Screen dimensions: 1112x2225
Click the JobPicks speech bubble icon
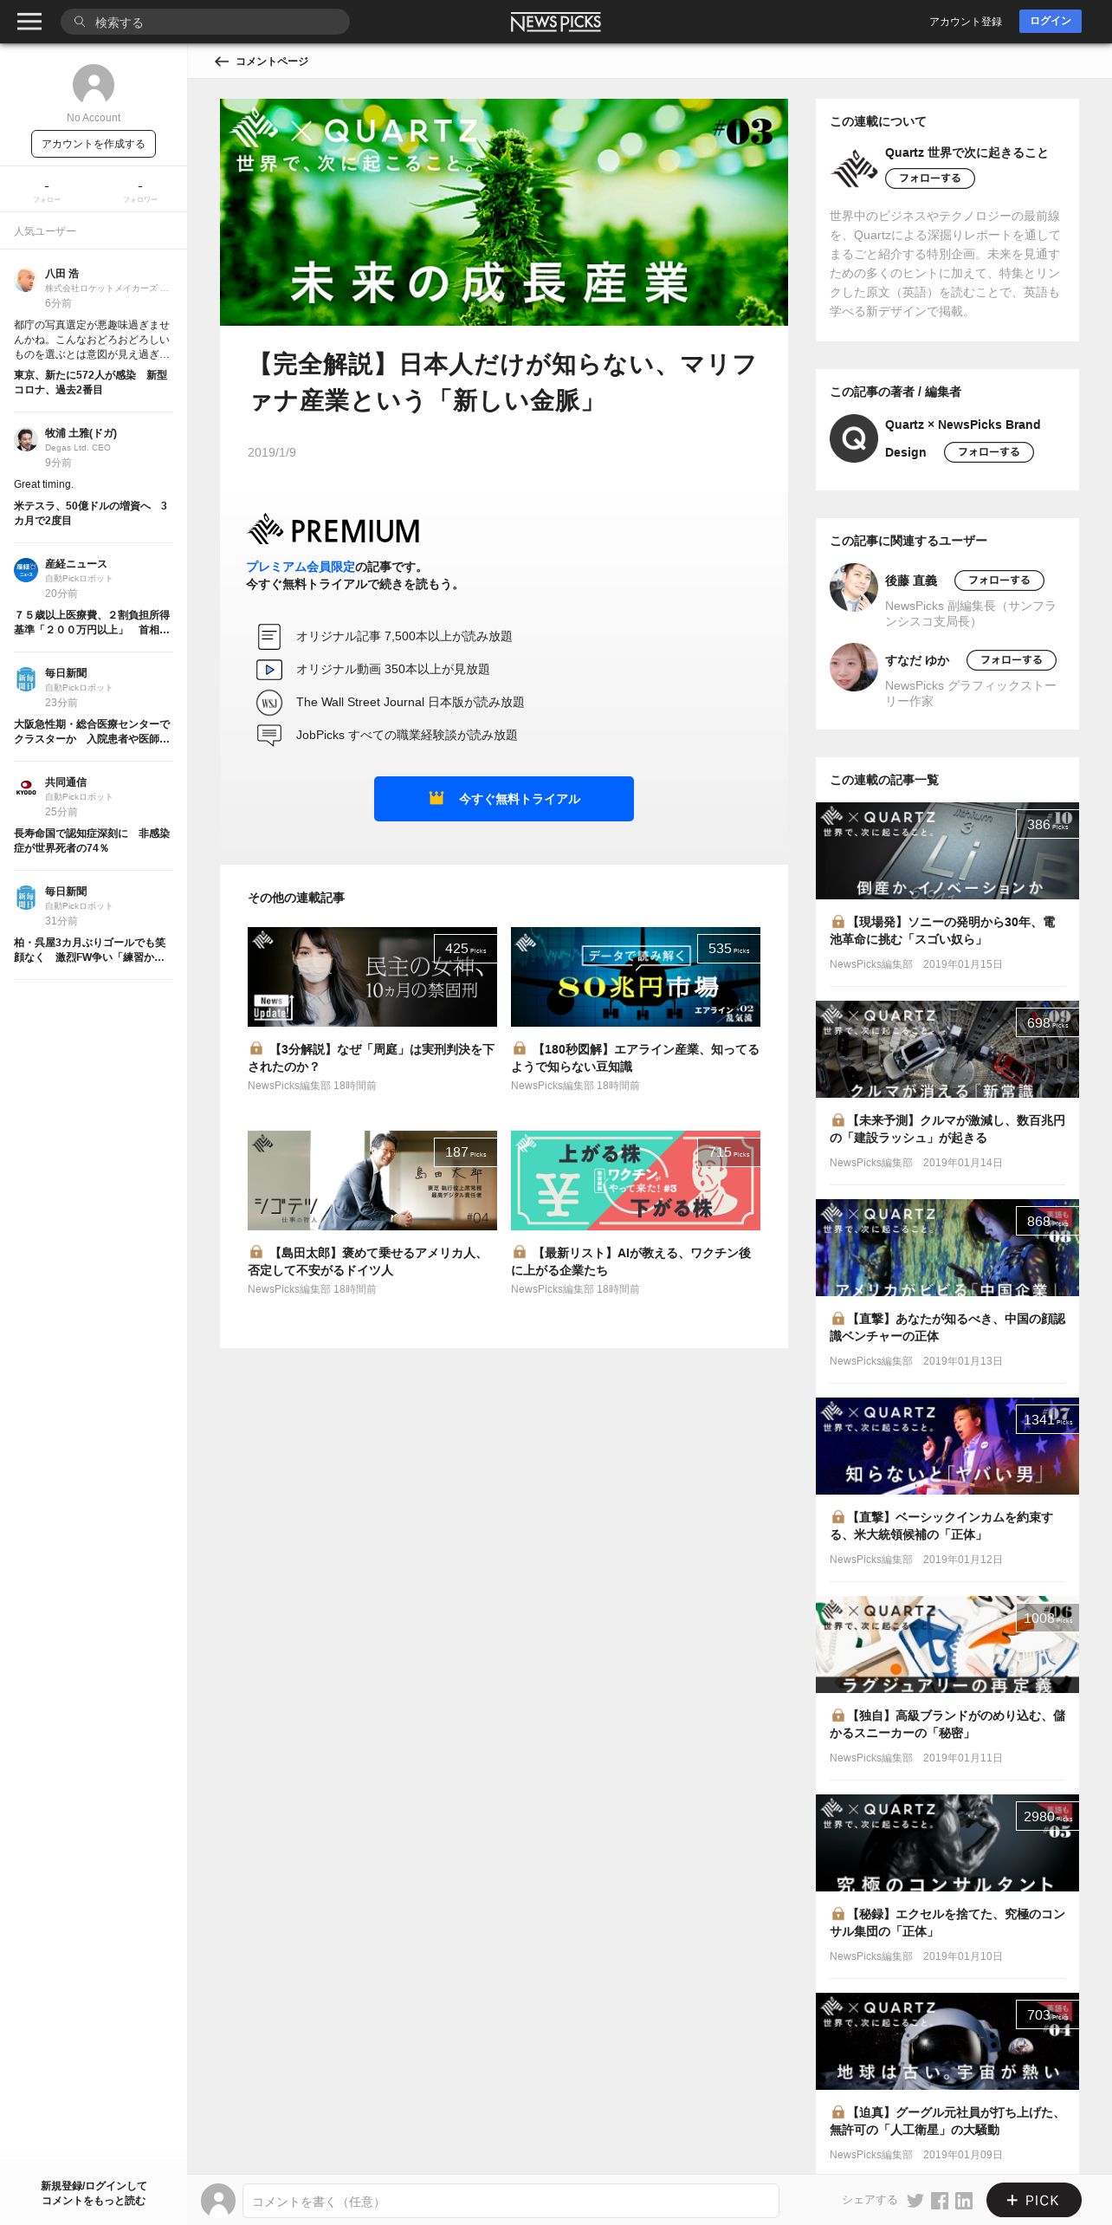269,736
